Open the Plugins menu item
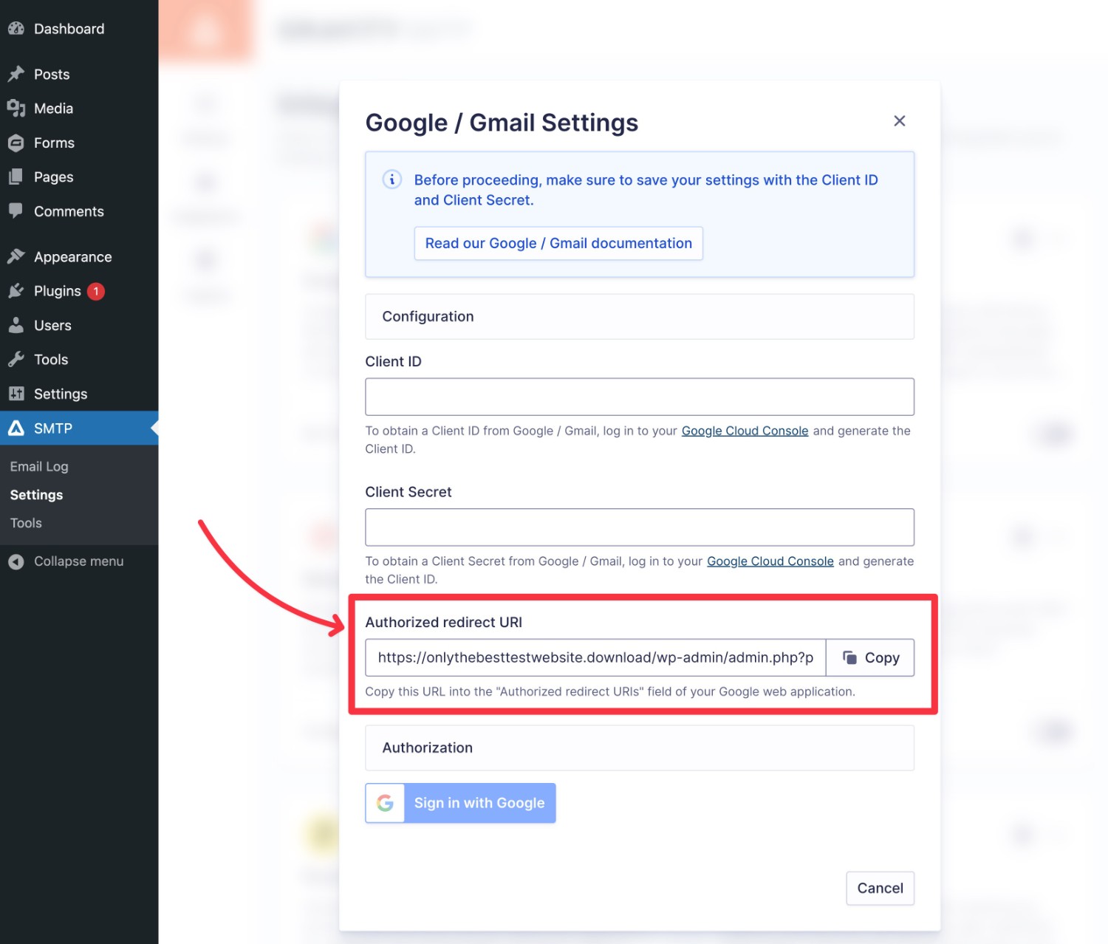 (x=79, y=291)
